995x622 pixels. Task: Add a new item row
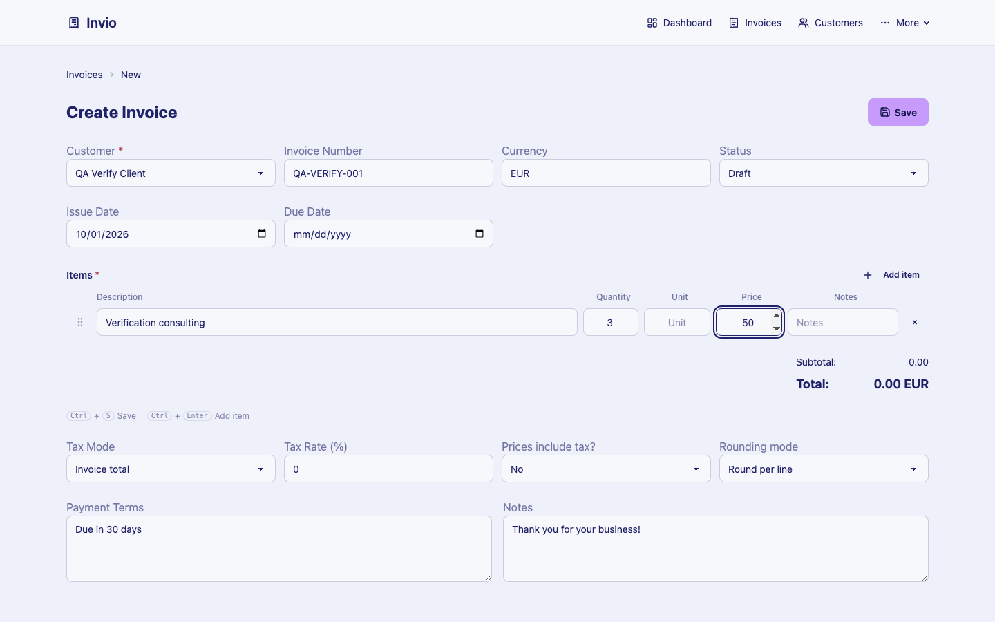[892, 275]
